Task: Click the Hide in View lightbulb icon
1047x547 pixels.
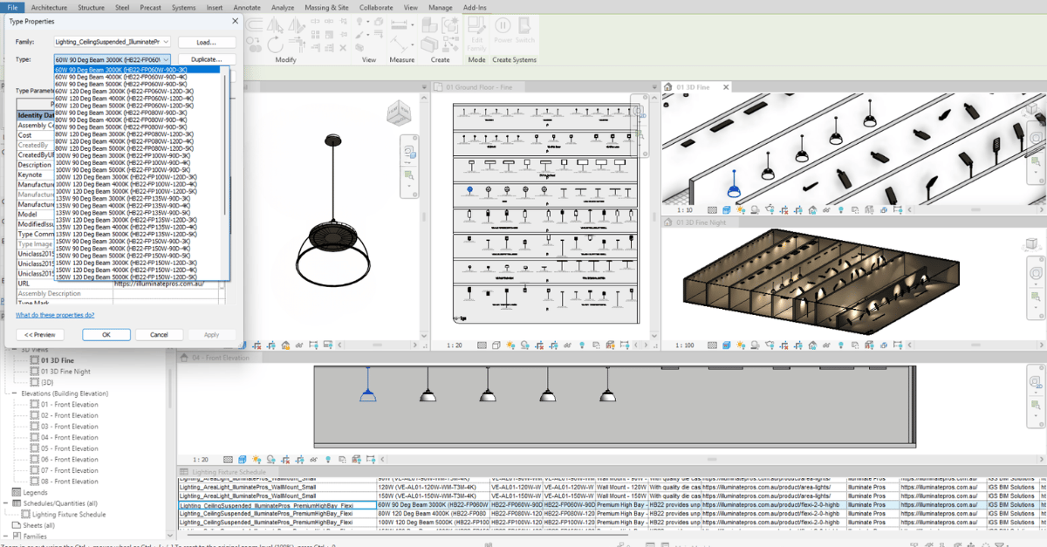Action: point(359,21)
